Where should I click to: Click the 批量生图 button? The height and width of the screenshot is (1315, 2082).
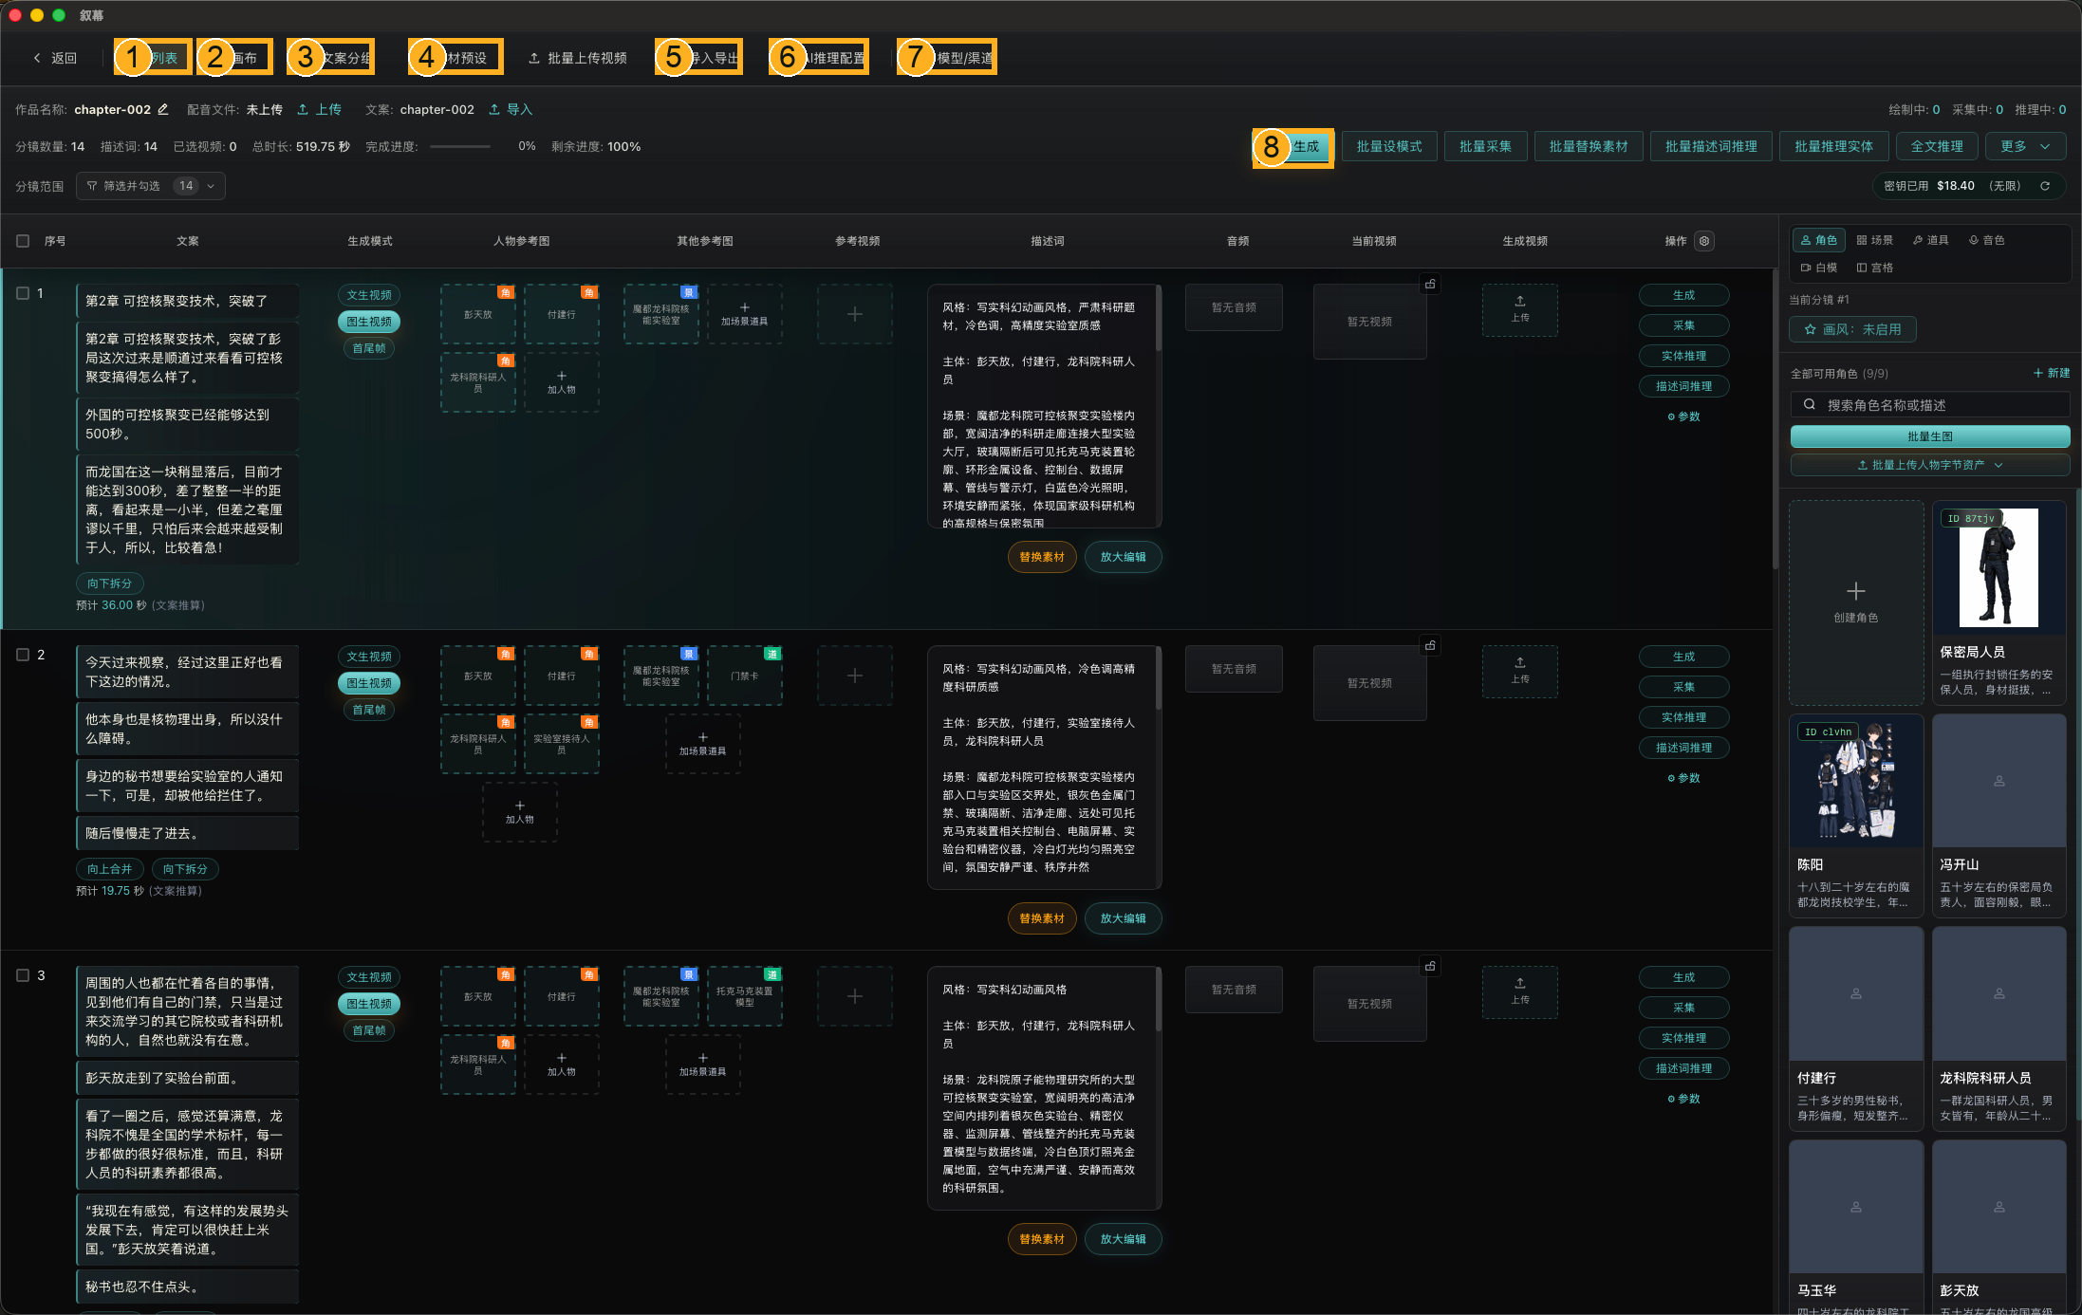coord(1929,436)
